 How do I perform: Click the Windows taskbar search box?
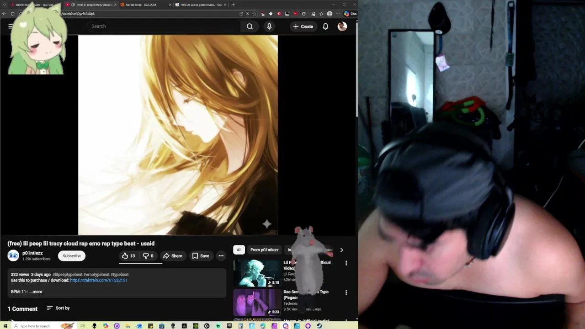[44, 326]
